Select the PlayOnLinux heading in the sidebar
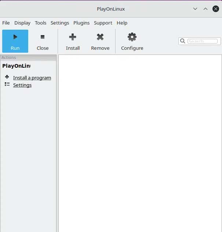 point(16,66)
